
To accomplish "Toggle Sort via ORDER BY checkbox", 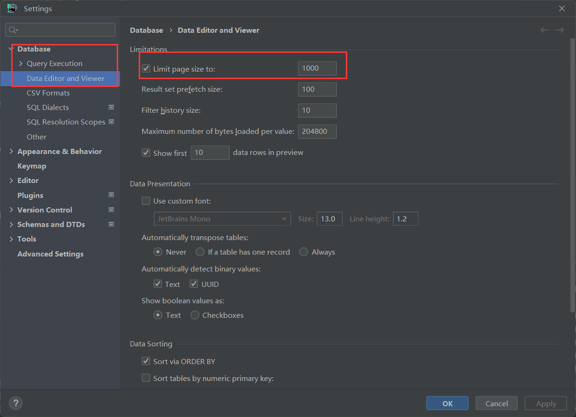I will (x=146, y=361).
